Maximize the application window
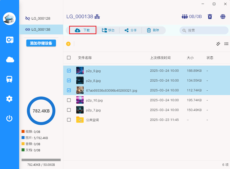The image size is (230, 169). click(214, 4)
